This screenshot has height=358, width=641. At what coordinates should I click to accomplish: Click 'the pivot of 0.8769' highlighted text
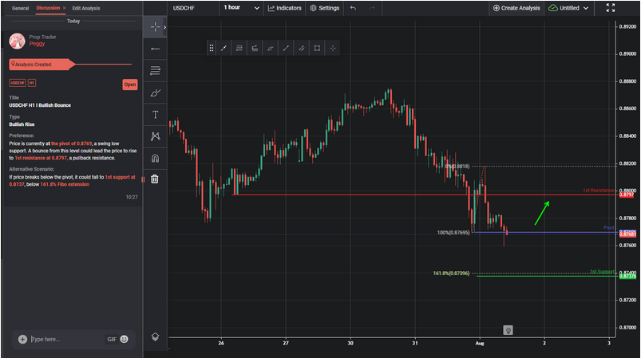(x=72, y=144)
